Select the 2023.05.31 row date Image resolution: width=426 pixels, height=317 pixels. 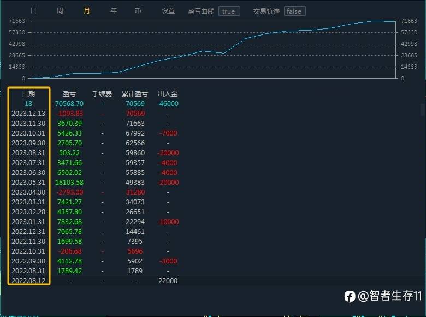[x=28, y=182]
